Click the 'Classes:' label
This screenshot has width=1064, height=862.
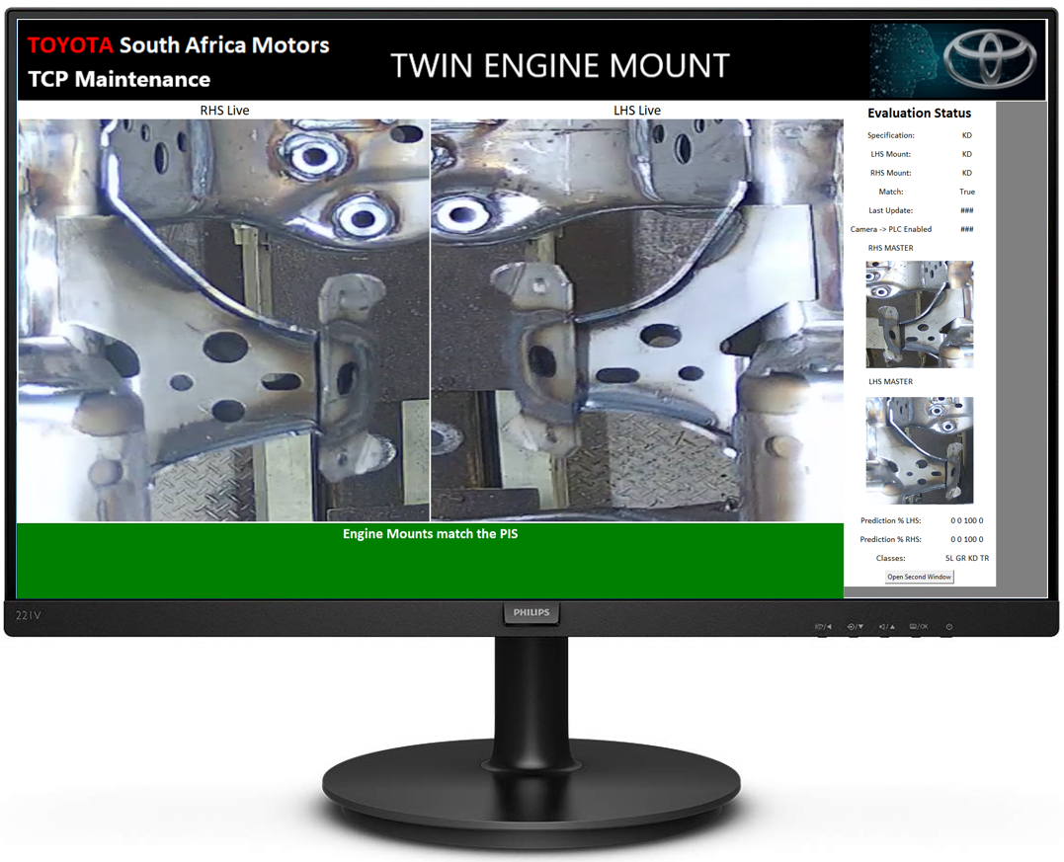coord(890,559)
